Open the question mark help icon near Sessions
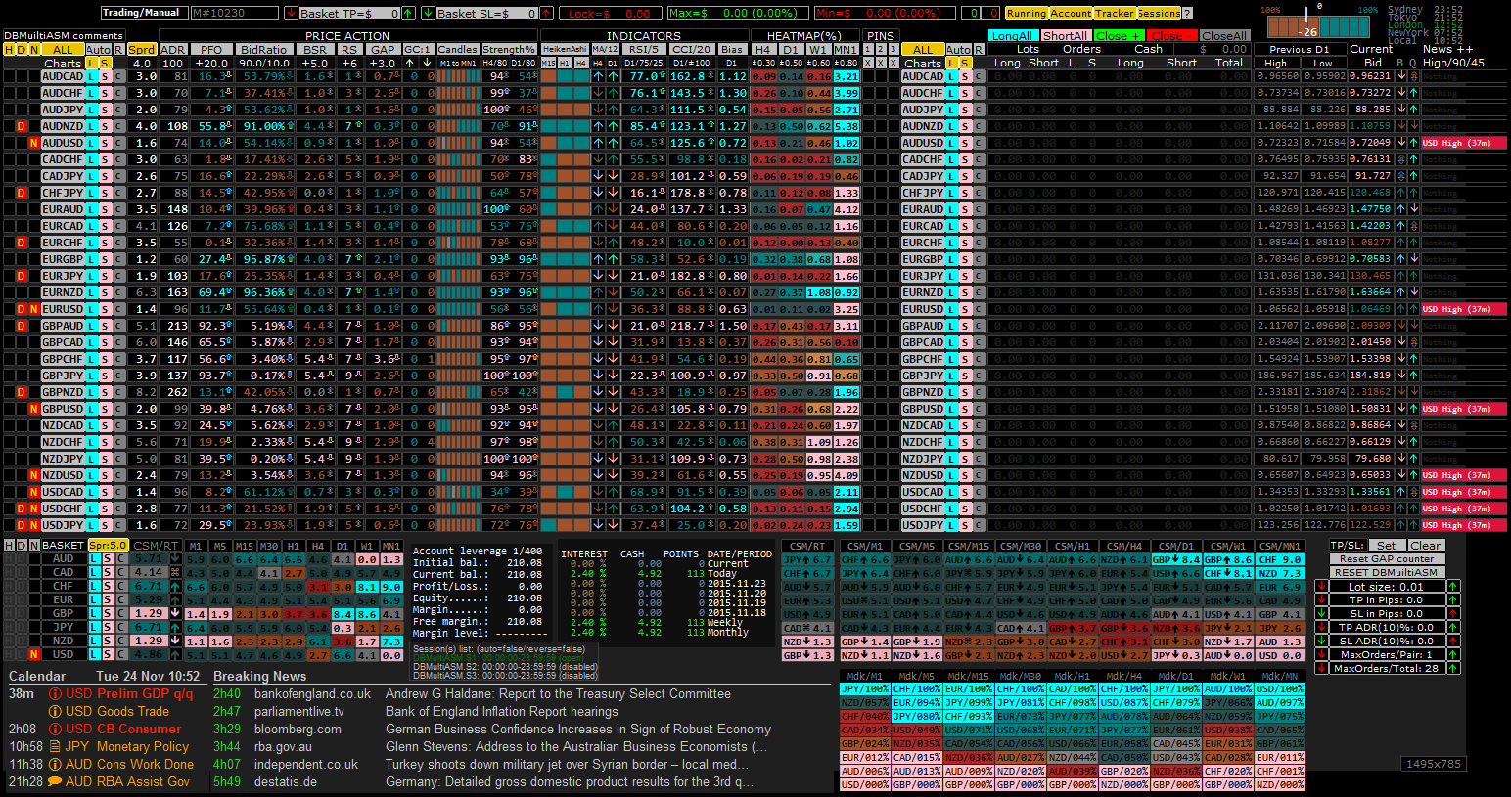 [x=1187, y=13]
